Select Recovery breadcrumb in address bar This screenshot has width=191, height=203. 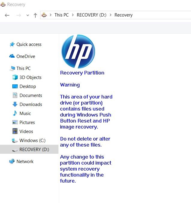tap(124, 15)
